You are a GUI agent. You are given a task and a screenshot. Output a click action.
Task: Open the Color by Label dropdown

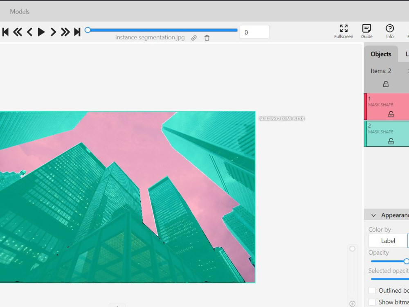click(x=388, y=240)
